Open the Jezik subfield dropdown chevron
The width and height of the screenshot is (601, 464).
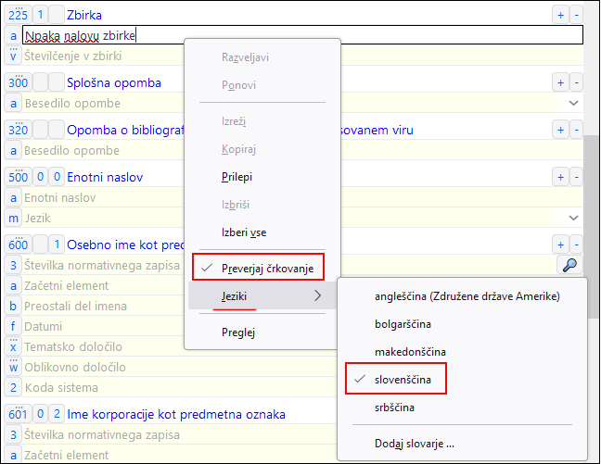(572, 217)
